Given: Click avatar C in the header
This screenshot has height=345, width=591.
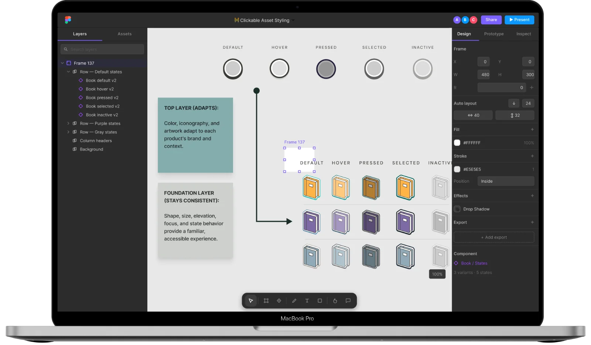Looking at the screenshot, I should click(x=474, y=20).
